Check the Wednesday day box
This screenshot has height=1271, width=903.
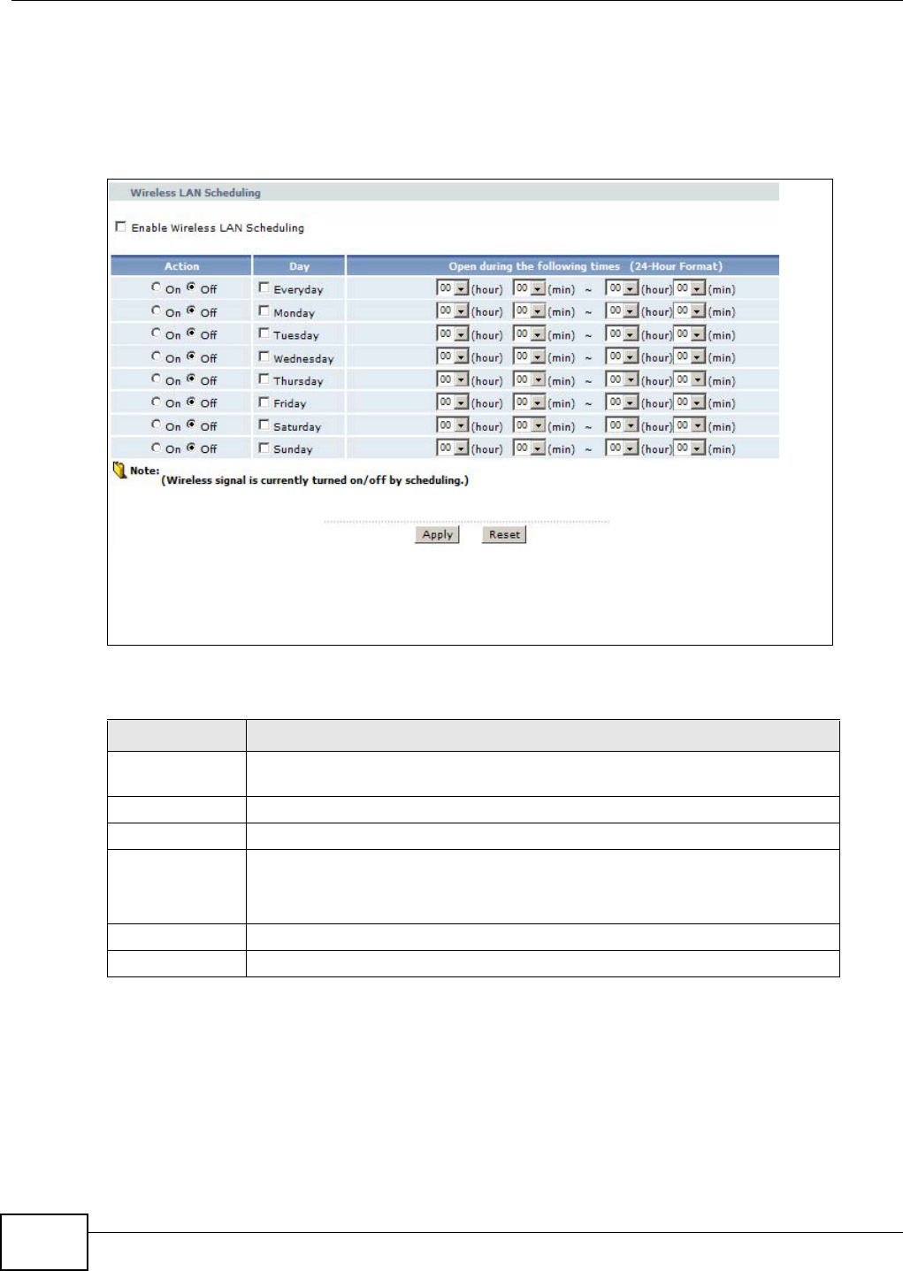click(264, 356)
